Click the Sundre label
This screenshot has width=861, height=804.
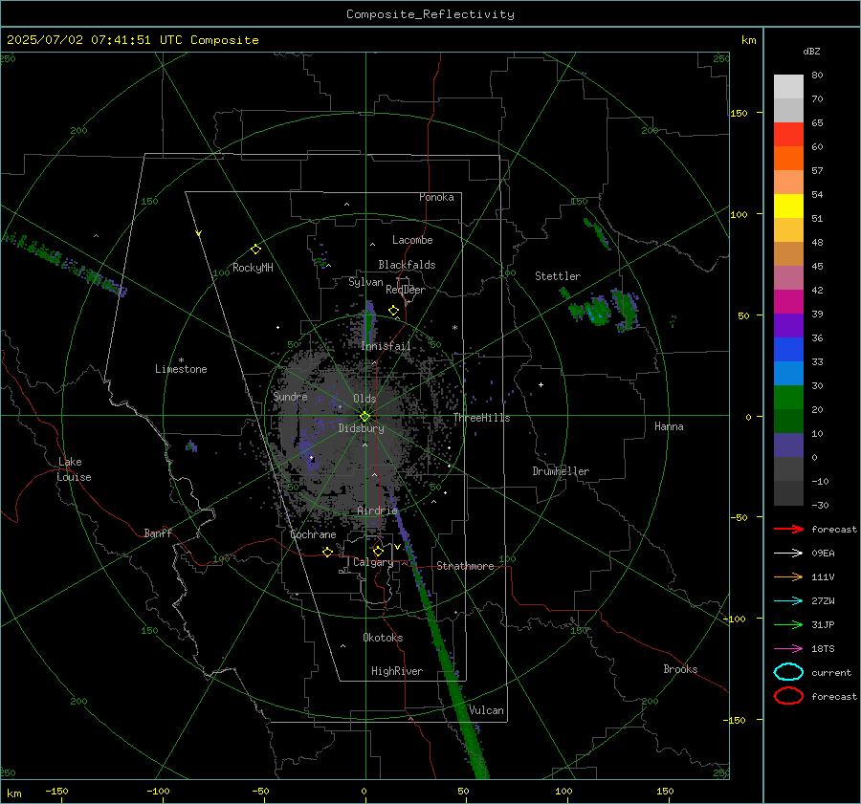[x=290, y=397]
